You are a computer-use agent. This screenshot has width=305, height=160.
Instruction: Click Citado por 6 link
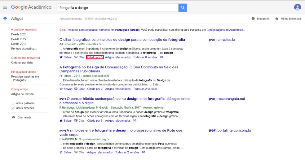[x=95, y=121]
